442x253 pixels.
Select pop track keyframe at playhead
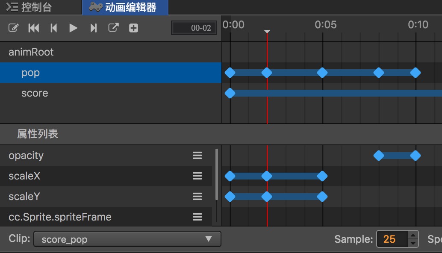[x=267, y=73]
